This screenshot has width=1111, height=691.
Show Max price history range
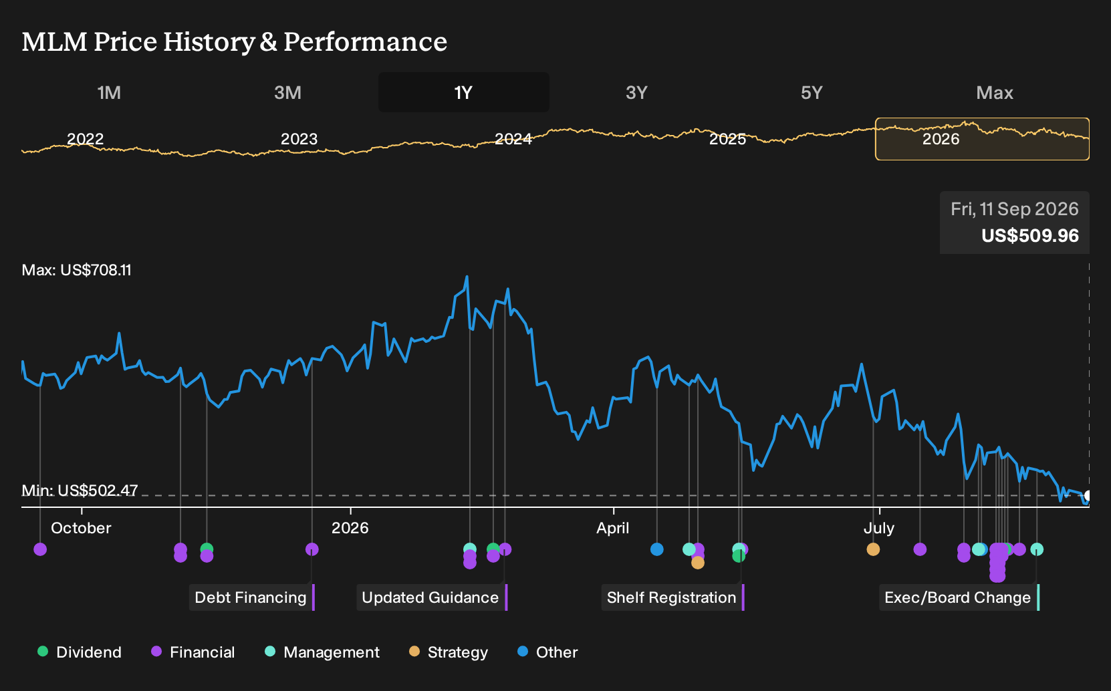pos(995,92)
